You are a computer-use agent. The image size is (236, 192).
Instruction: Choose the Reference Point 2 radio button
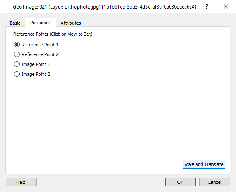tap(17, 54)
